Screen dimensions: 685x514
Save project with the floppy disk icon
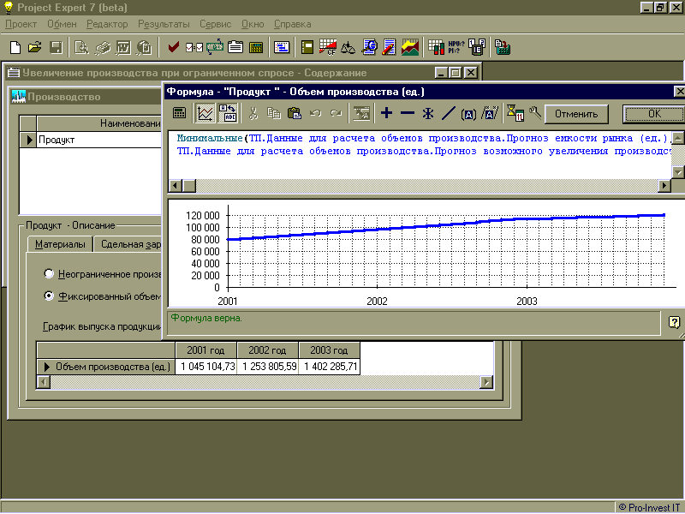(56, 47)
